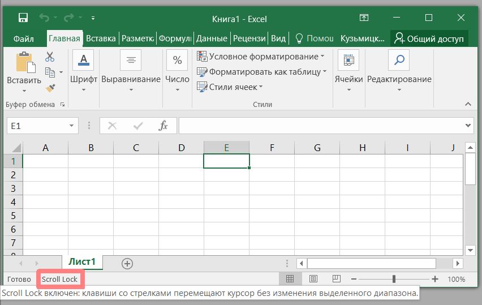Viewport: 482px width, 305px height.
Task: Click the Вставить paste clipboard icon
Action: tap(25, 62)
